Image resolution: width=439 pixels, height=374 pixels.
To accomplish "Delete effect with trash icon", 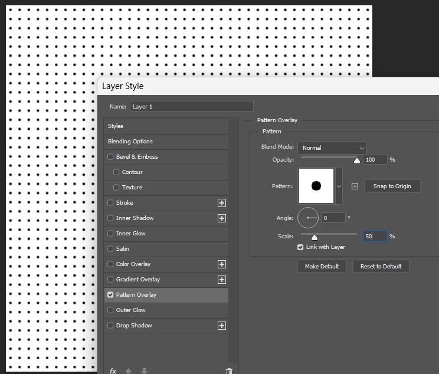I will click(x=229, y=371).
